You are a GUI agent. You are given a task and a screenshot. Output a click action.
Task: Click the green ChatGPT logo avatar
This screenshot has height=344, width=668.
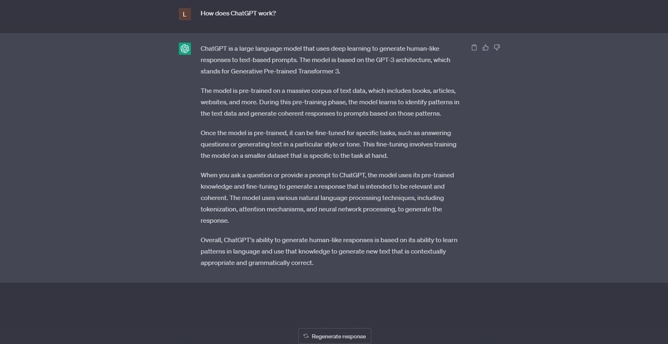click(185, 49)
